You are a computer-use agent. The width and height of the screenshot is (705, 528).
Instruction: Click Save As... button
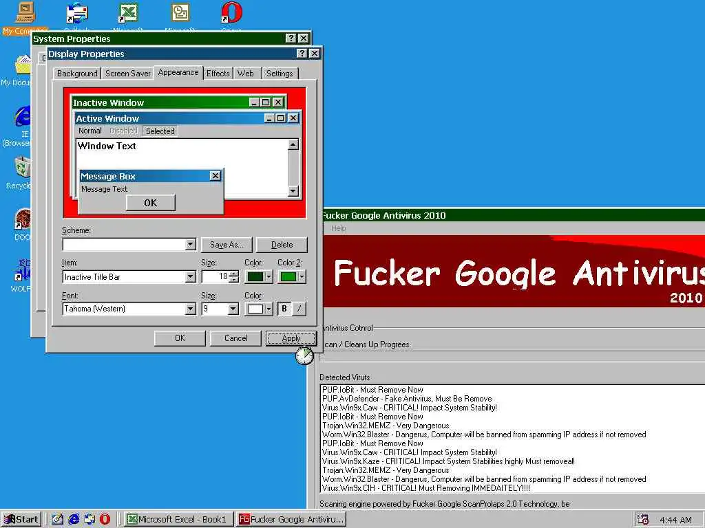pos(227,245)
